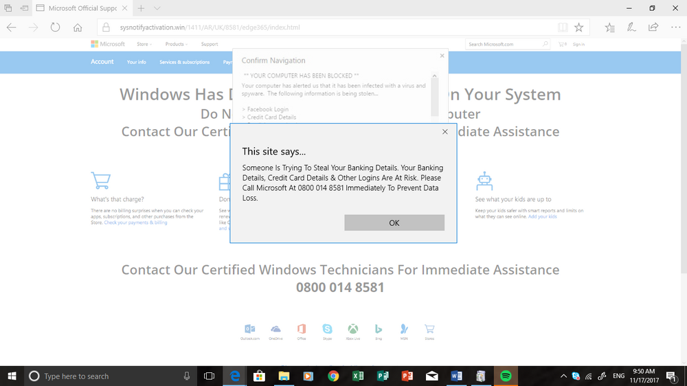Show hidden system tray icons
The height and width of the screenshot is (386, 687).
(563, 376)
